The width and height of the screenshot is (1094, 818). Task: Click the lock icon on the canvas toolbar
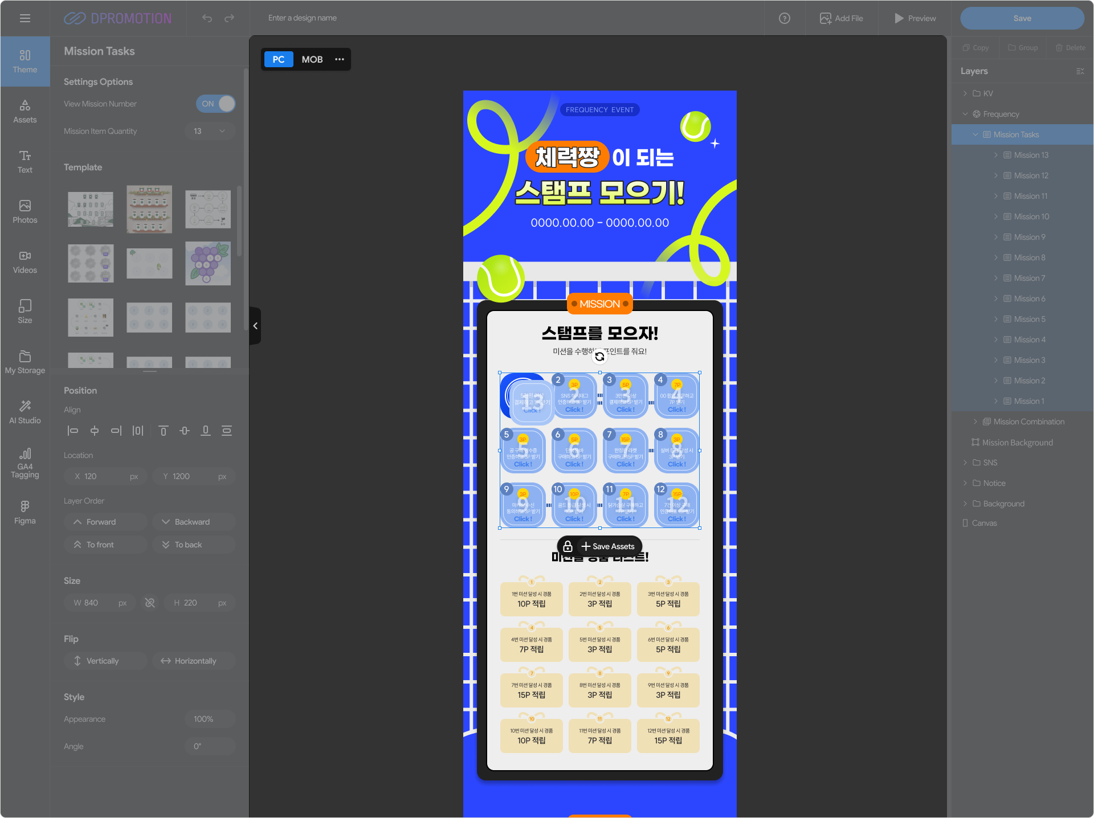tap(568, 547)
